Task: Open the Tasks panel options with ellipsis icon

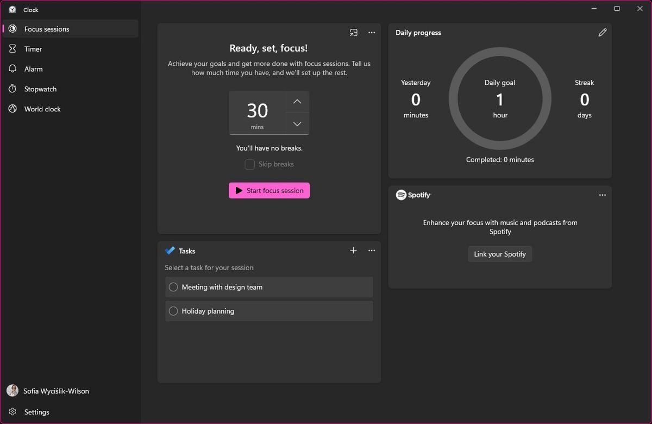Action: 372,250
